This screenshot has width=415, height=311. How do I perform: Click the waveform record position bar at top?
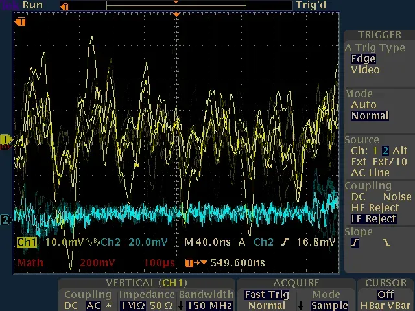click(176, 5)
